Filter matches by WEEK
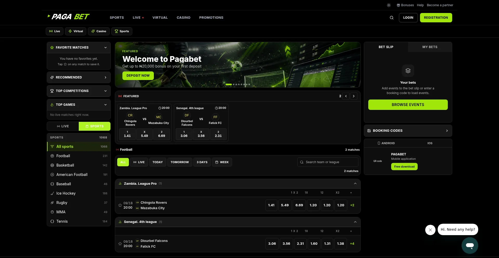 pyautogui.click(x=222, y=162)
